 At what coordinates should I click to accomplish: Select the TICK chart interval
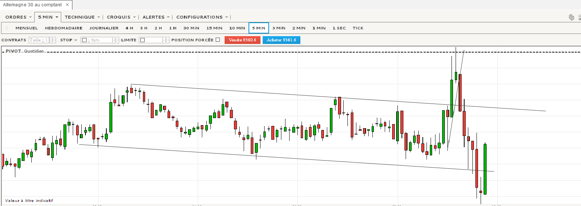[x=358, y=28]
